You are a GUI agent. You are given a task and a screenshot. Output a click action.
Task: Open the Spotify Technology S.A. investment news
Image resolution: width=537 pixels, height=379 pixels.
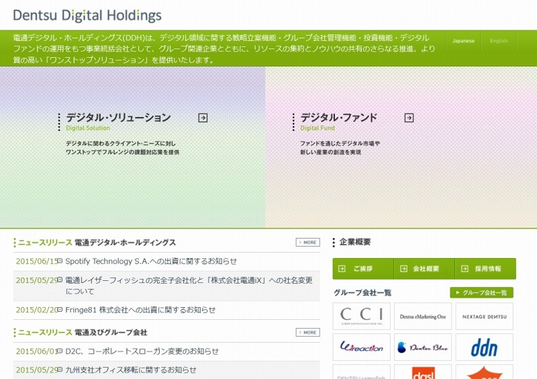pos(151,261)
